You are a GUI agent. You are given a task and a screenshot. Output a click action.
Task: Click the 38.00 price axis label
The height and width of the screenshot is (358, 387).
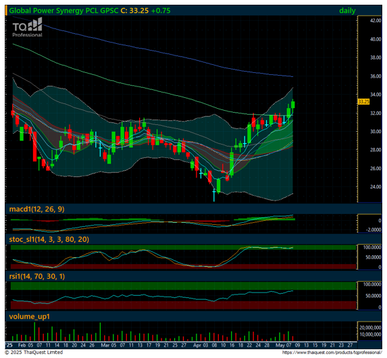coord(376,57)
